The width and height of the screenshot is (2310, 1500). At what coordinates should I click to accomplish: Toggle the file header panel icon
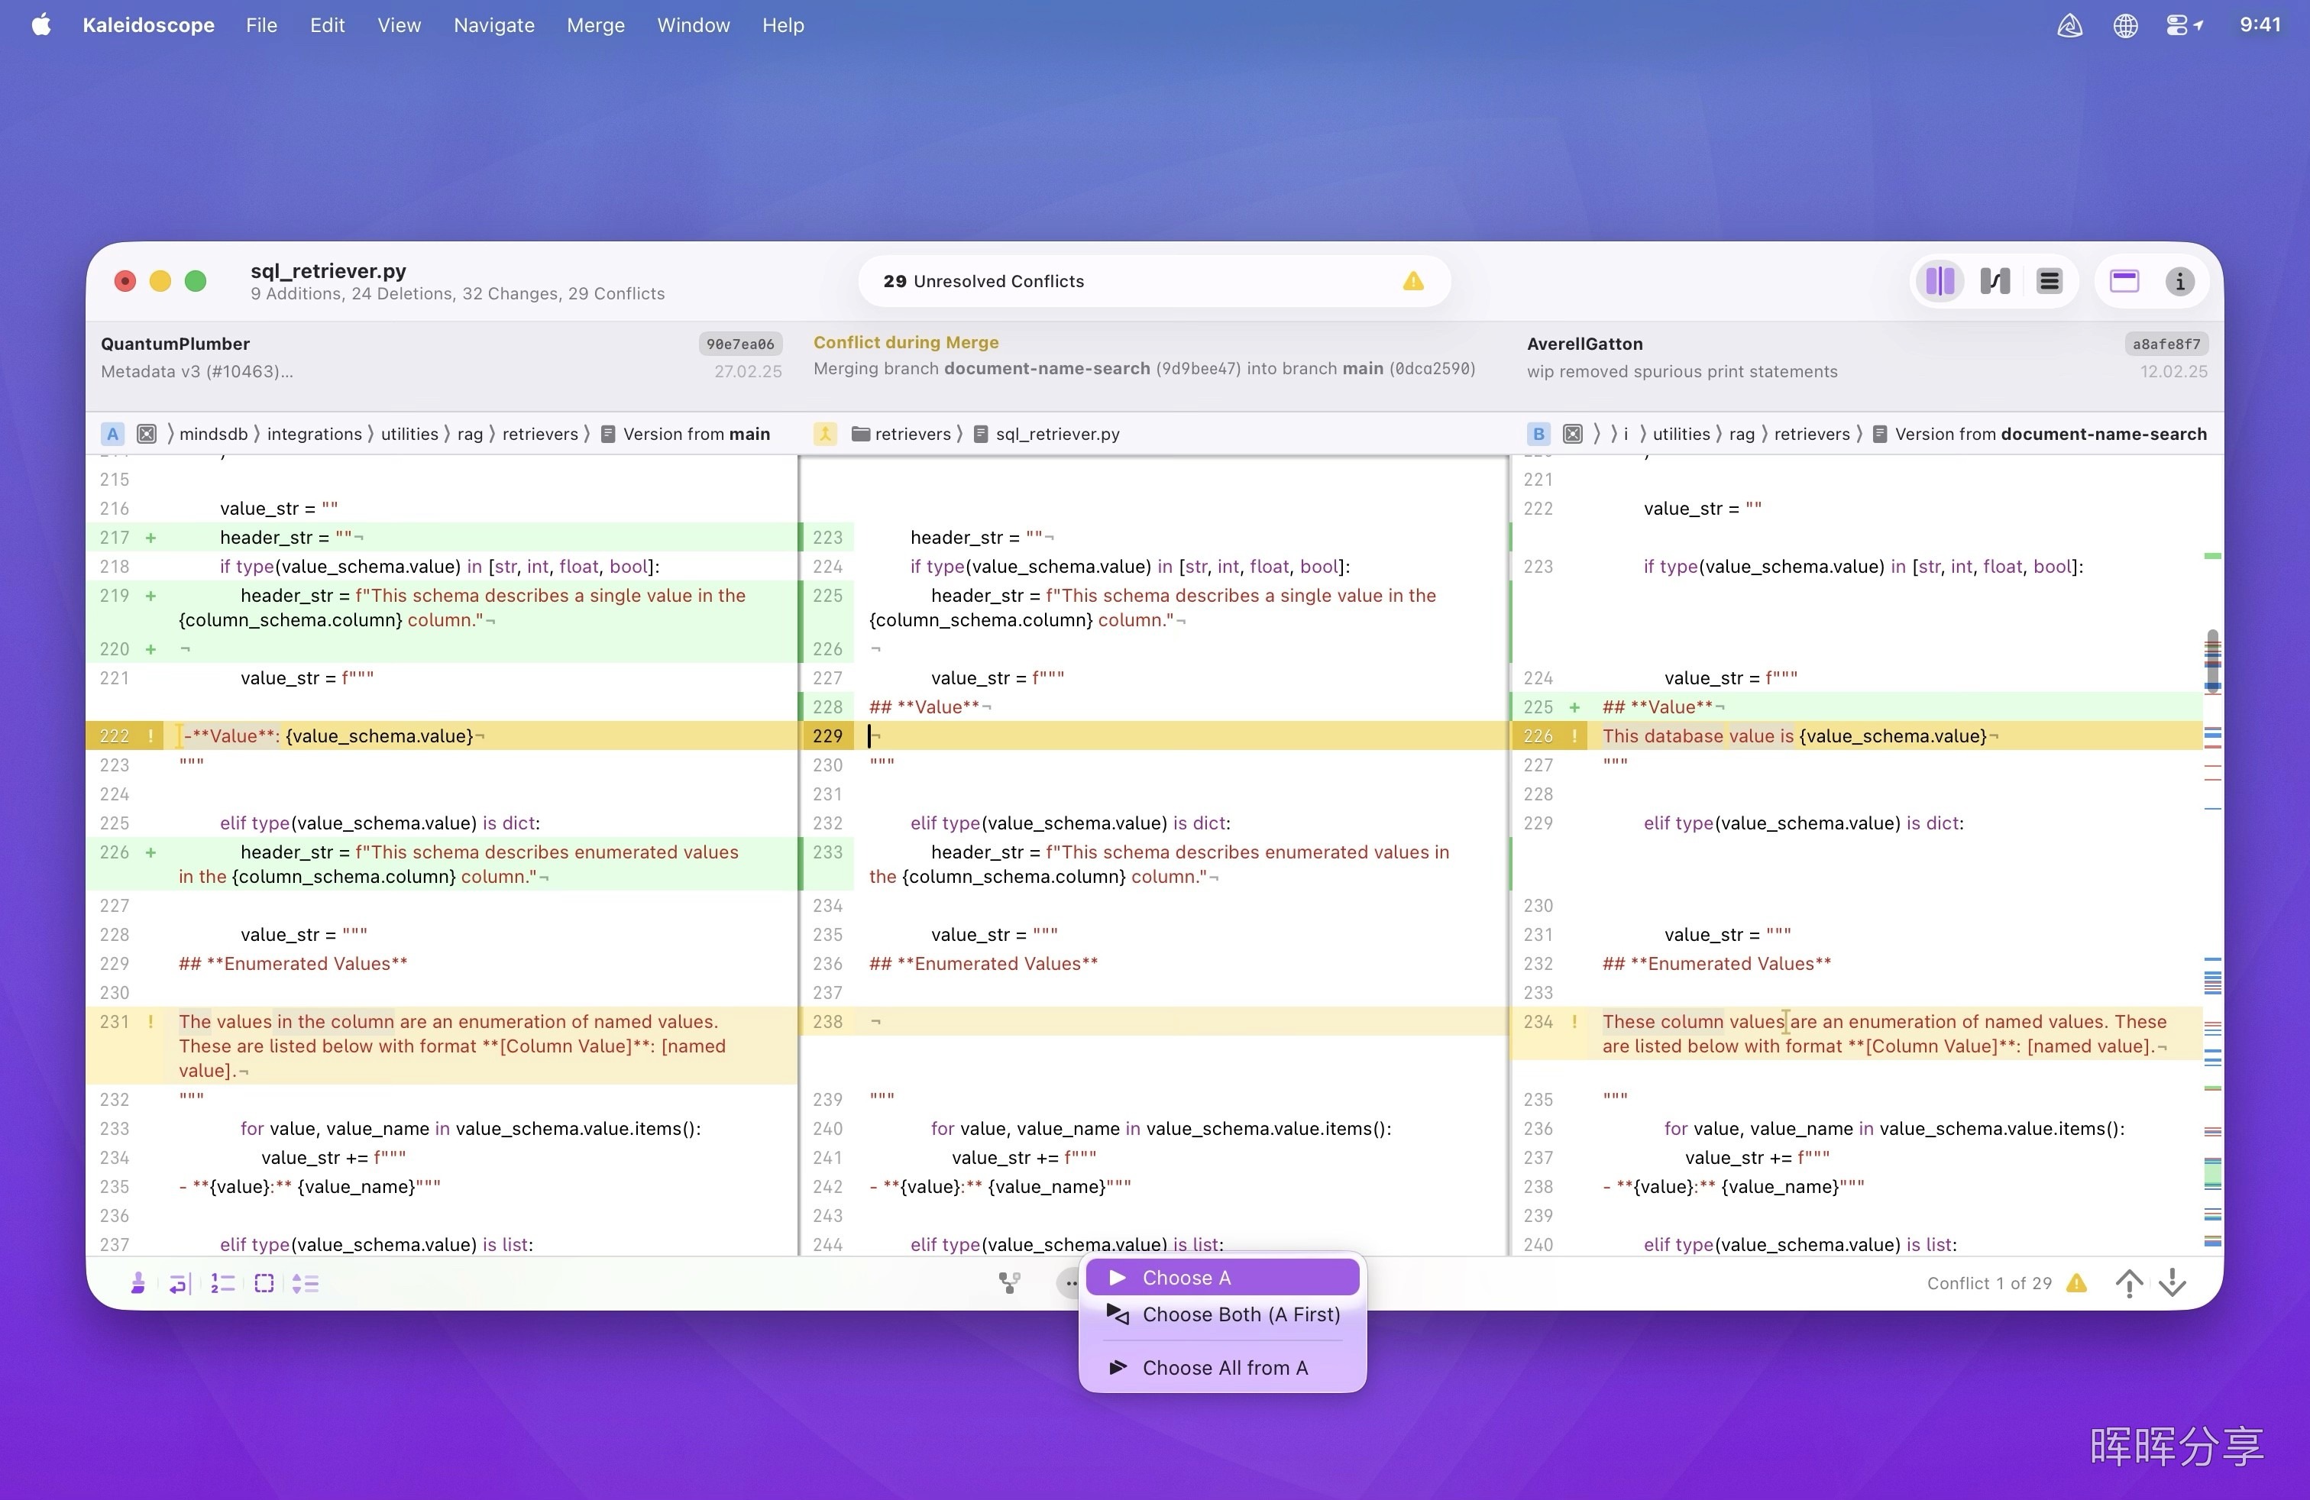(2124, 281)
